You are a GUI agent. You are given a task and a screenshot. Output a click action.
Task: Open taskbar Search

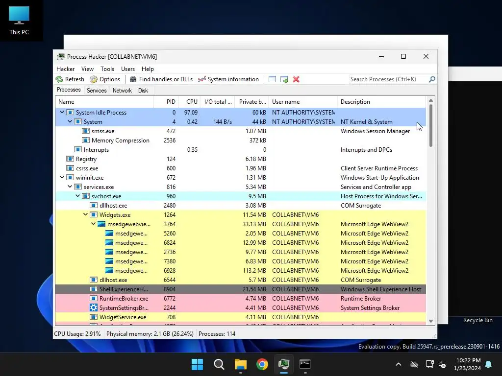click(219, 364)
